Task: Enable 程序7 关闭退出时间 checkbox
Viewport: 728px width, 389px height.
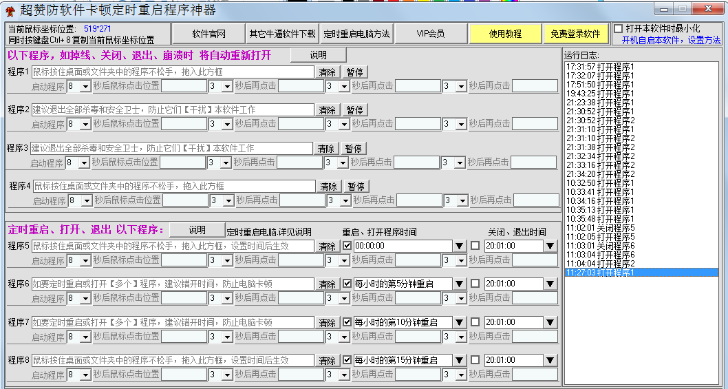Action: click(475, 322)
